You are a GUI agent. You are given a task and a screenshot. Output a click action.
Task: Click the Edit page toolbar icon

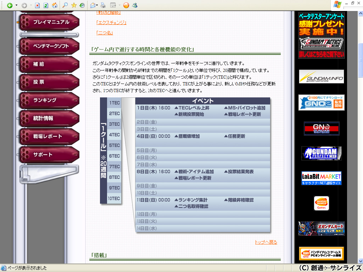(x=113, y=5)
